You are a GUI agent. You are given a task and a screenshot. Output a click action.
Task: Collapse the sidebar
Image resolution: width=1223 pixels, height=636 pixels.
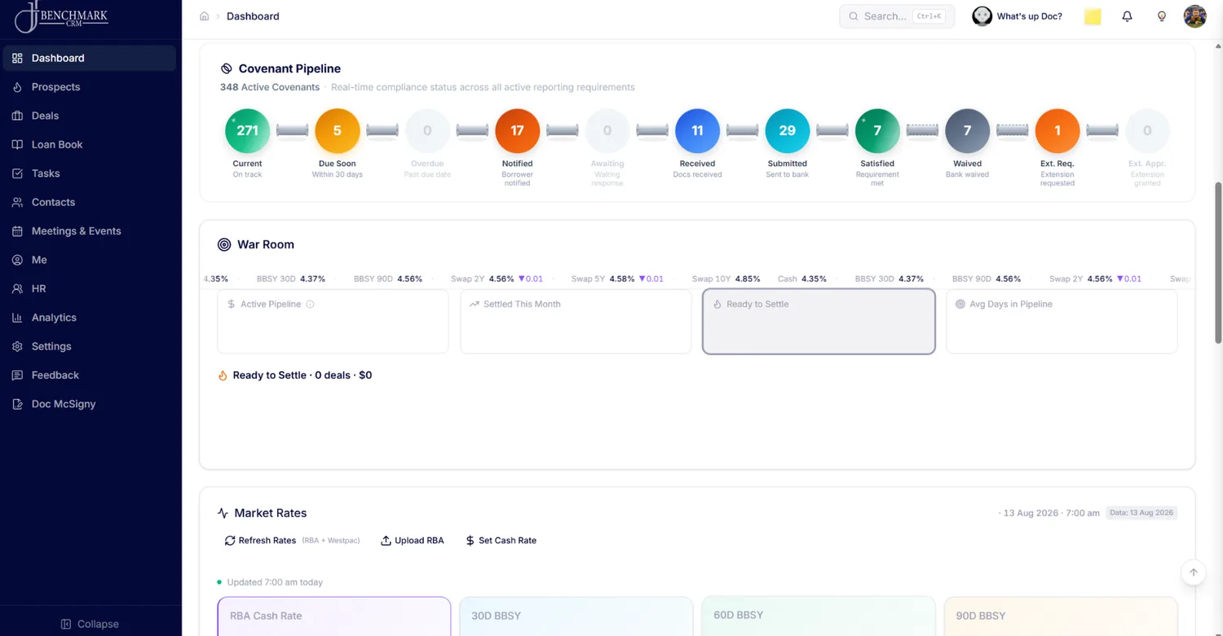click(x=90, y=624)
